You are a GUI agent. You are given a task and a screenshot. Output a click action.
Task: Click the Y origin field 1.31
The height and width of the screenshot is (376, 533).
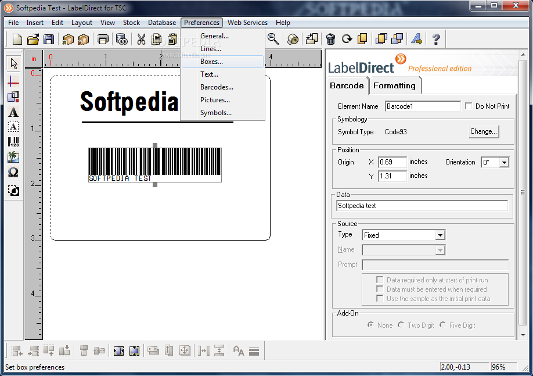[392, 176]
